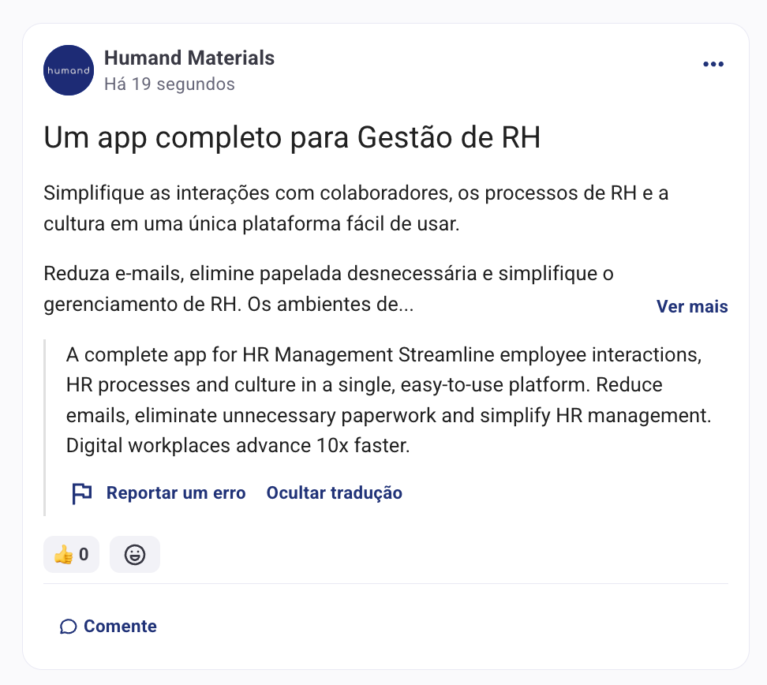Hide translation via Ocultar tradução
767x685 pixels.
coord(334,493)
